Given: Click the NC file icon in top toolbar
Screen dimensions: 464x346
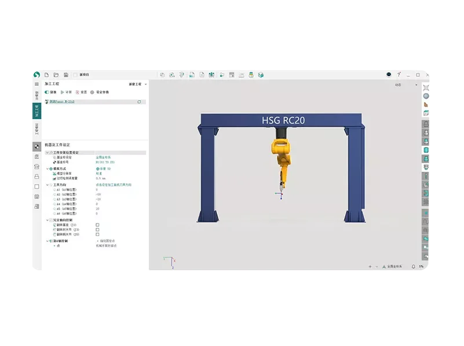Looking at the screenshot, I should [192, 75].
